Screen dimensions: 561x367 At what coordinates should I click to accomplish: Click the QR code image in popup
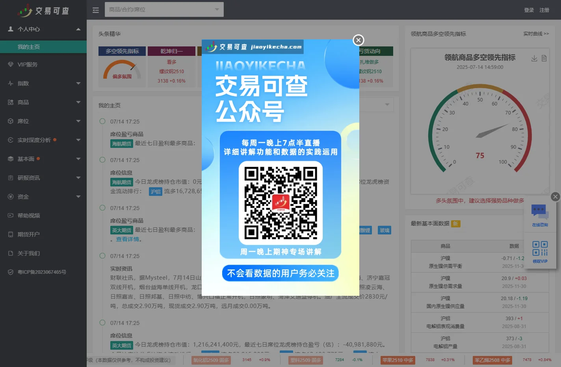(280, 203)
